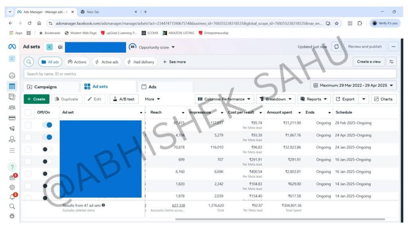Open the filter settings sliders icon
This screenshot has height=229, width=408.
click(x=392, y=62)
